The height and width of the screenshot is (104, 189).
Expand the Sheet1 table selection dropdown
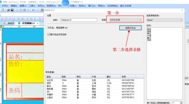tap(165, 20)
